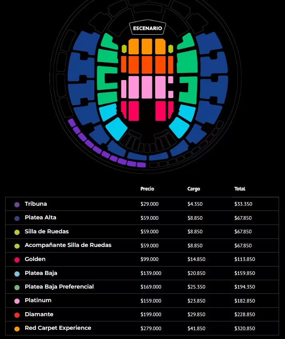The width and height of the screenshot is (285, 339).
Task: Click the Golden legend color dot
Action: pyautogui.click(x=17, y=260)
